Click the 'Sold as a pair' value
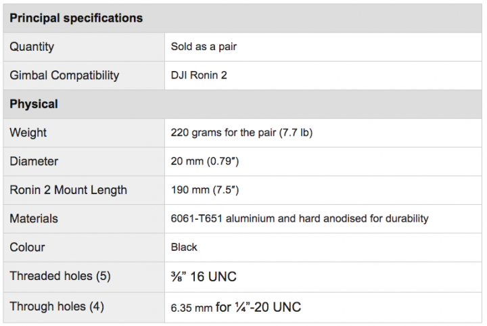 click(204, 47)
